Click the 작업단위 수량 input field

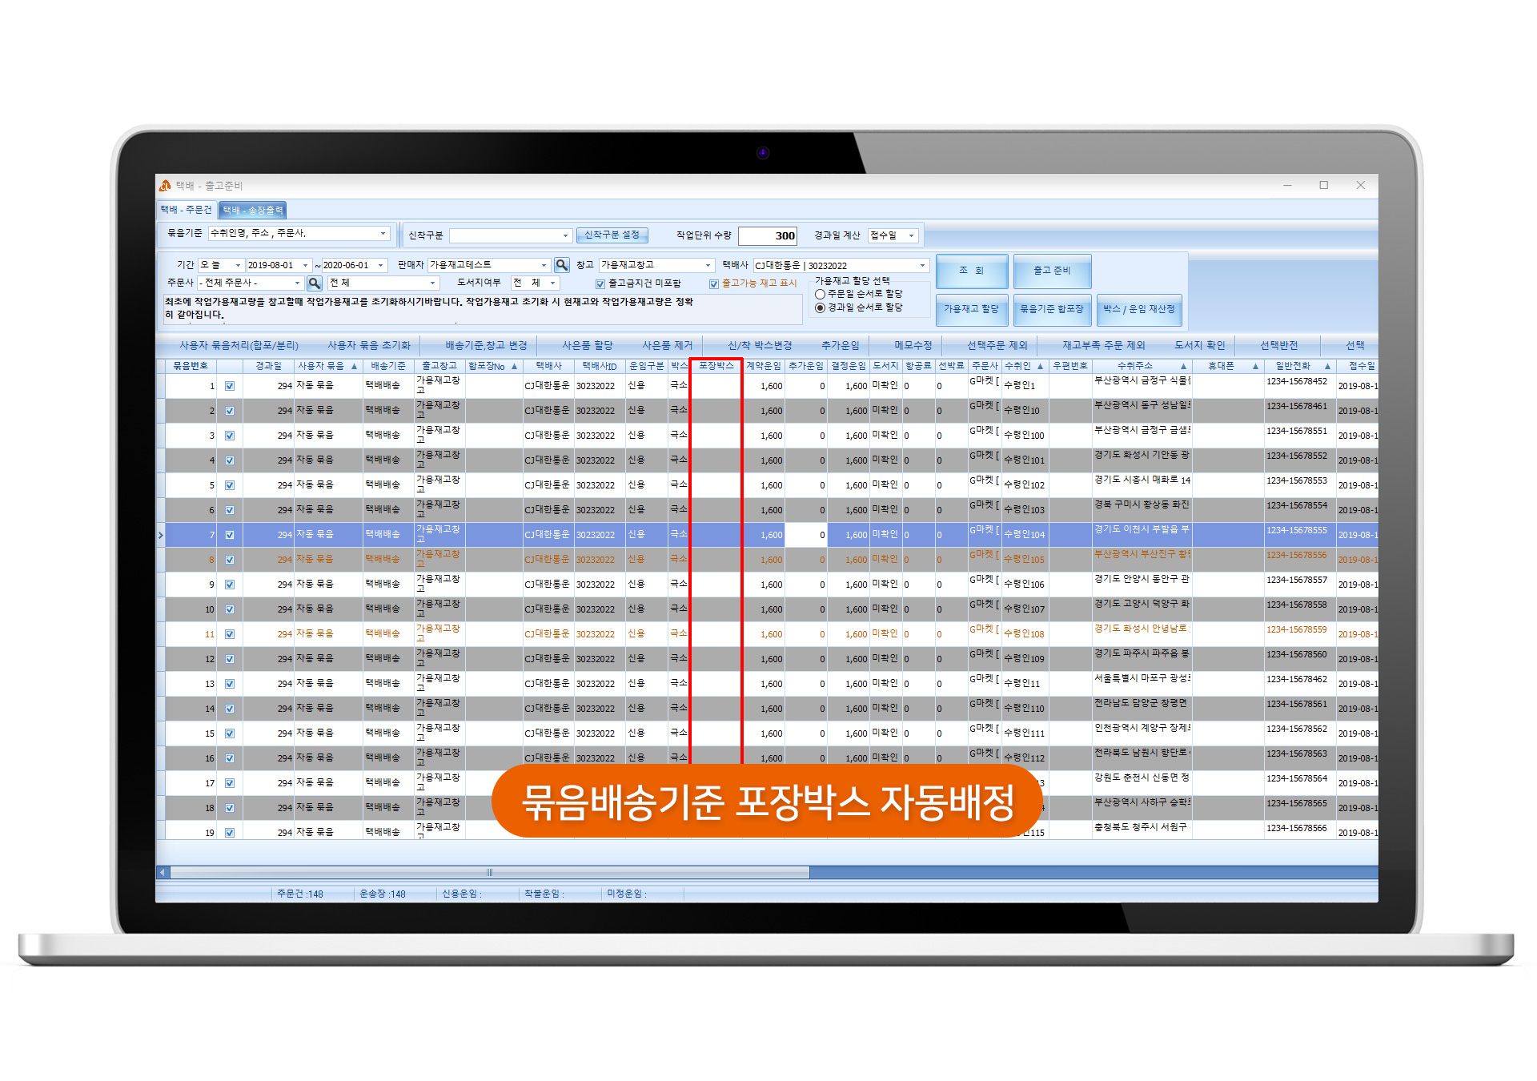tap(767, 235)
